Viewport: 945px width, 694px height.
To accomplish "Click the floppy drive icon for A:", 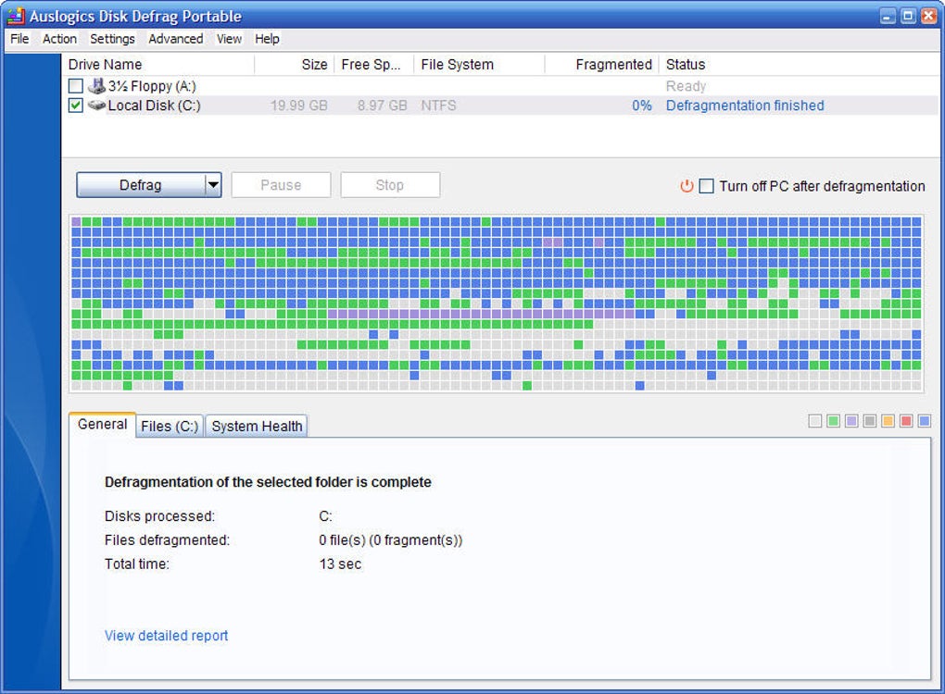I will [x=96, y=85].
